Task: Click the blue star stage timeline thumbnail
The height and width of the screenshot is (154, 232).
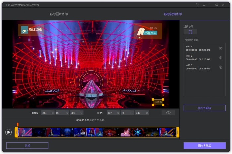Action: 138,132
